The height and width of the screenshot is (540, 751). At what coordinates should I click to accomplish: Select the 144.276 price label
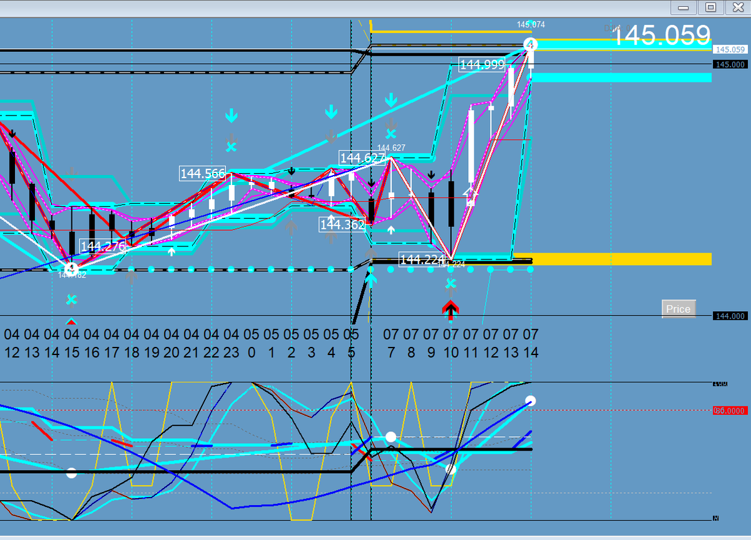click(x=103, y=247)
